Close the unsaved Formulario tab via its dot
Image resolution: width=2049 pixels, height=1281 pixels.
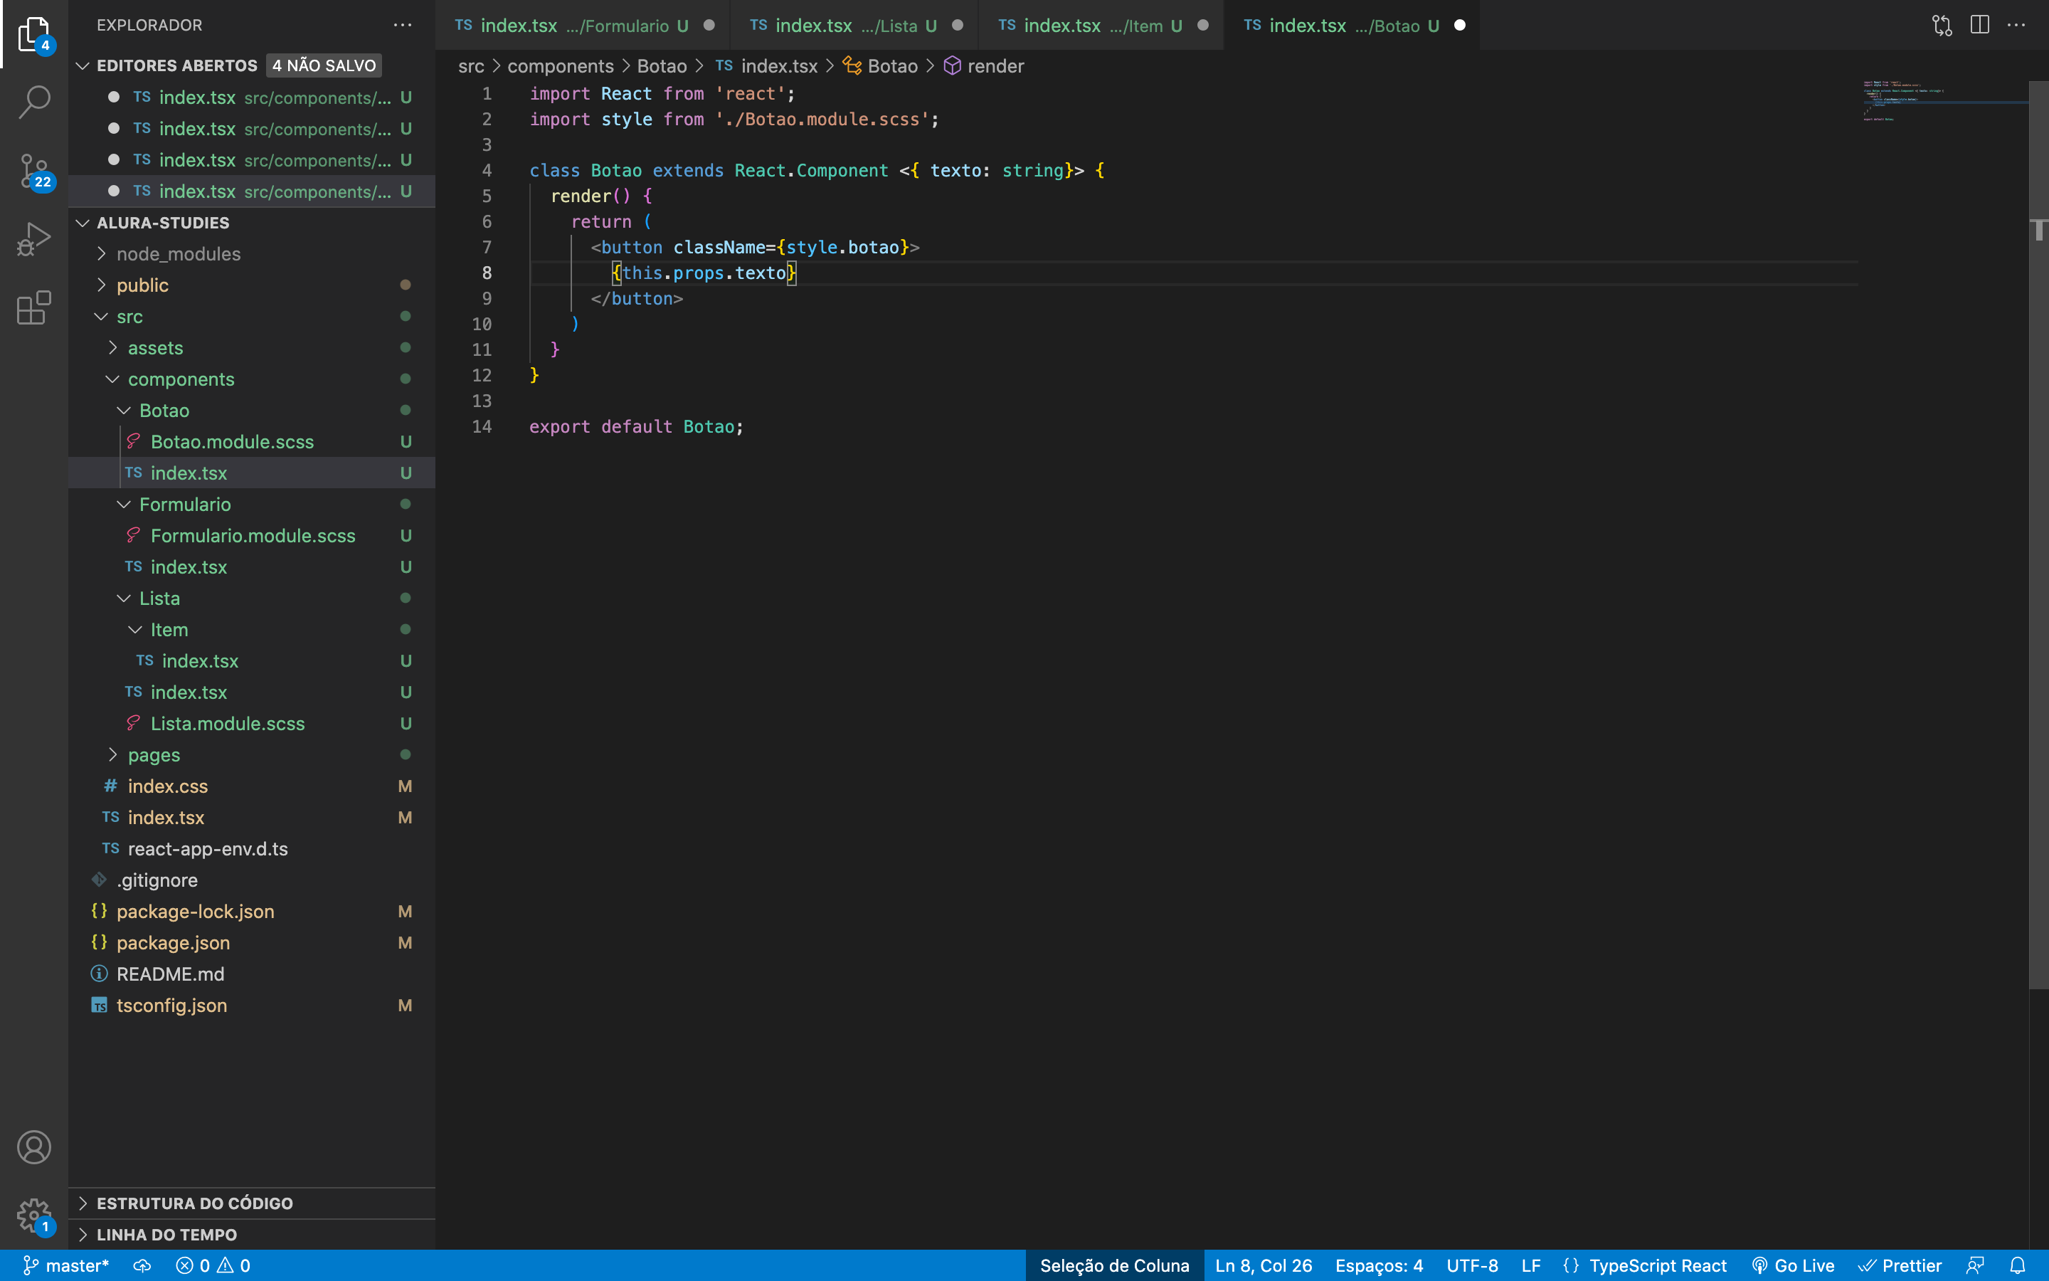pos(709,26)
